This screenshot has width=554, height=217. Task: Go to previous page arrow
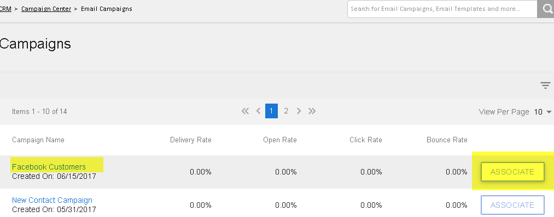pyautogui.click(x=258, y=111)
